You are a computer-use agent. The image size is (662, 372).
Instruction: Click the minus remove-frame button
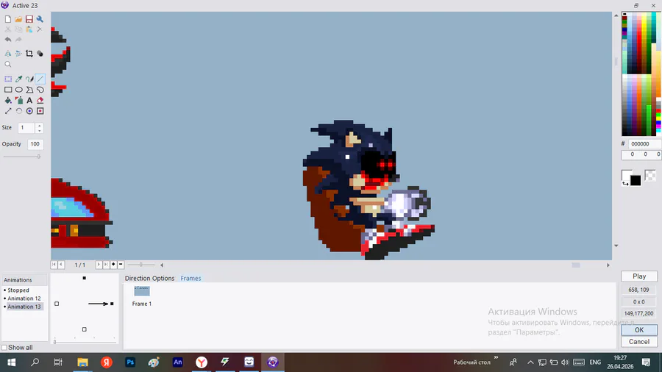tap(121, 265)
